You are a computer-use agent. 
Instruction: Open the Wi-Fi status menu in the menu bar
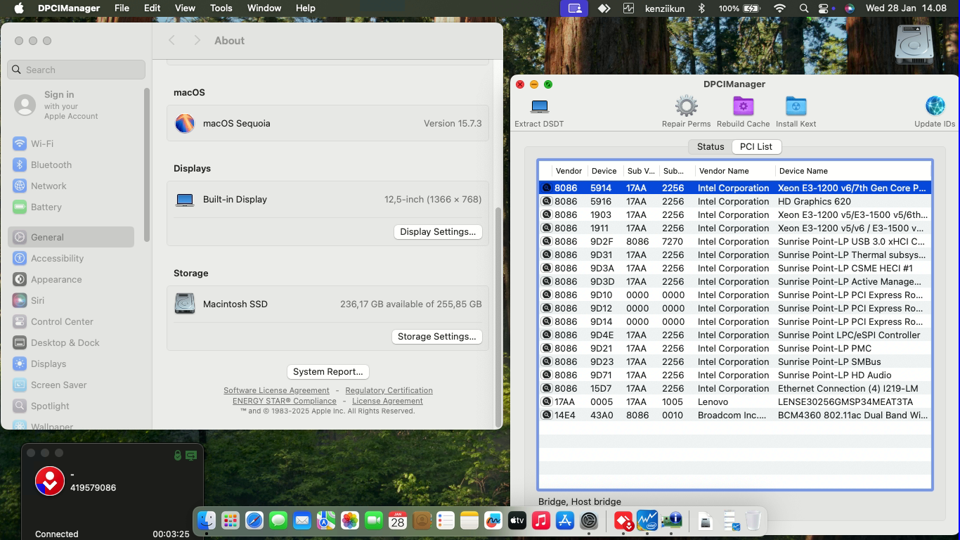[779, 8]
